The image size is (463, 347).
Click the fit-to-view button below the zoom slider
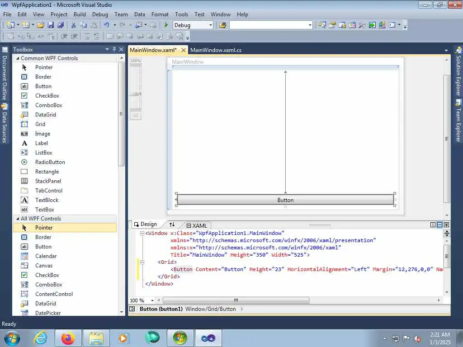pos(136,116)
